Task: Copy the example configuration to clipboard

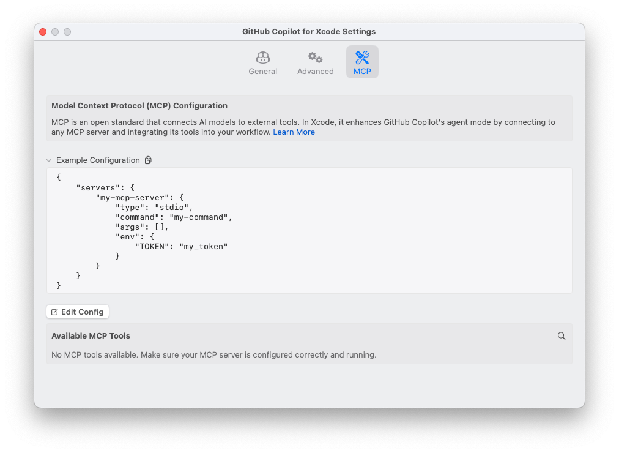Action: point(148,160)
